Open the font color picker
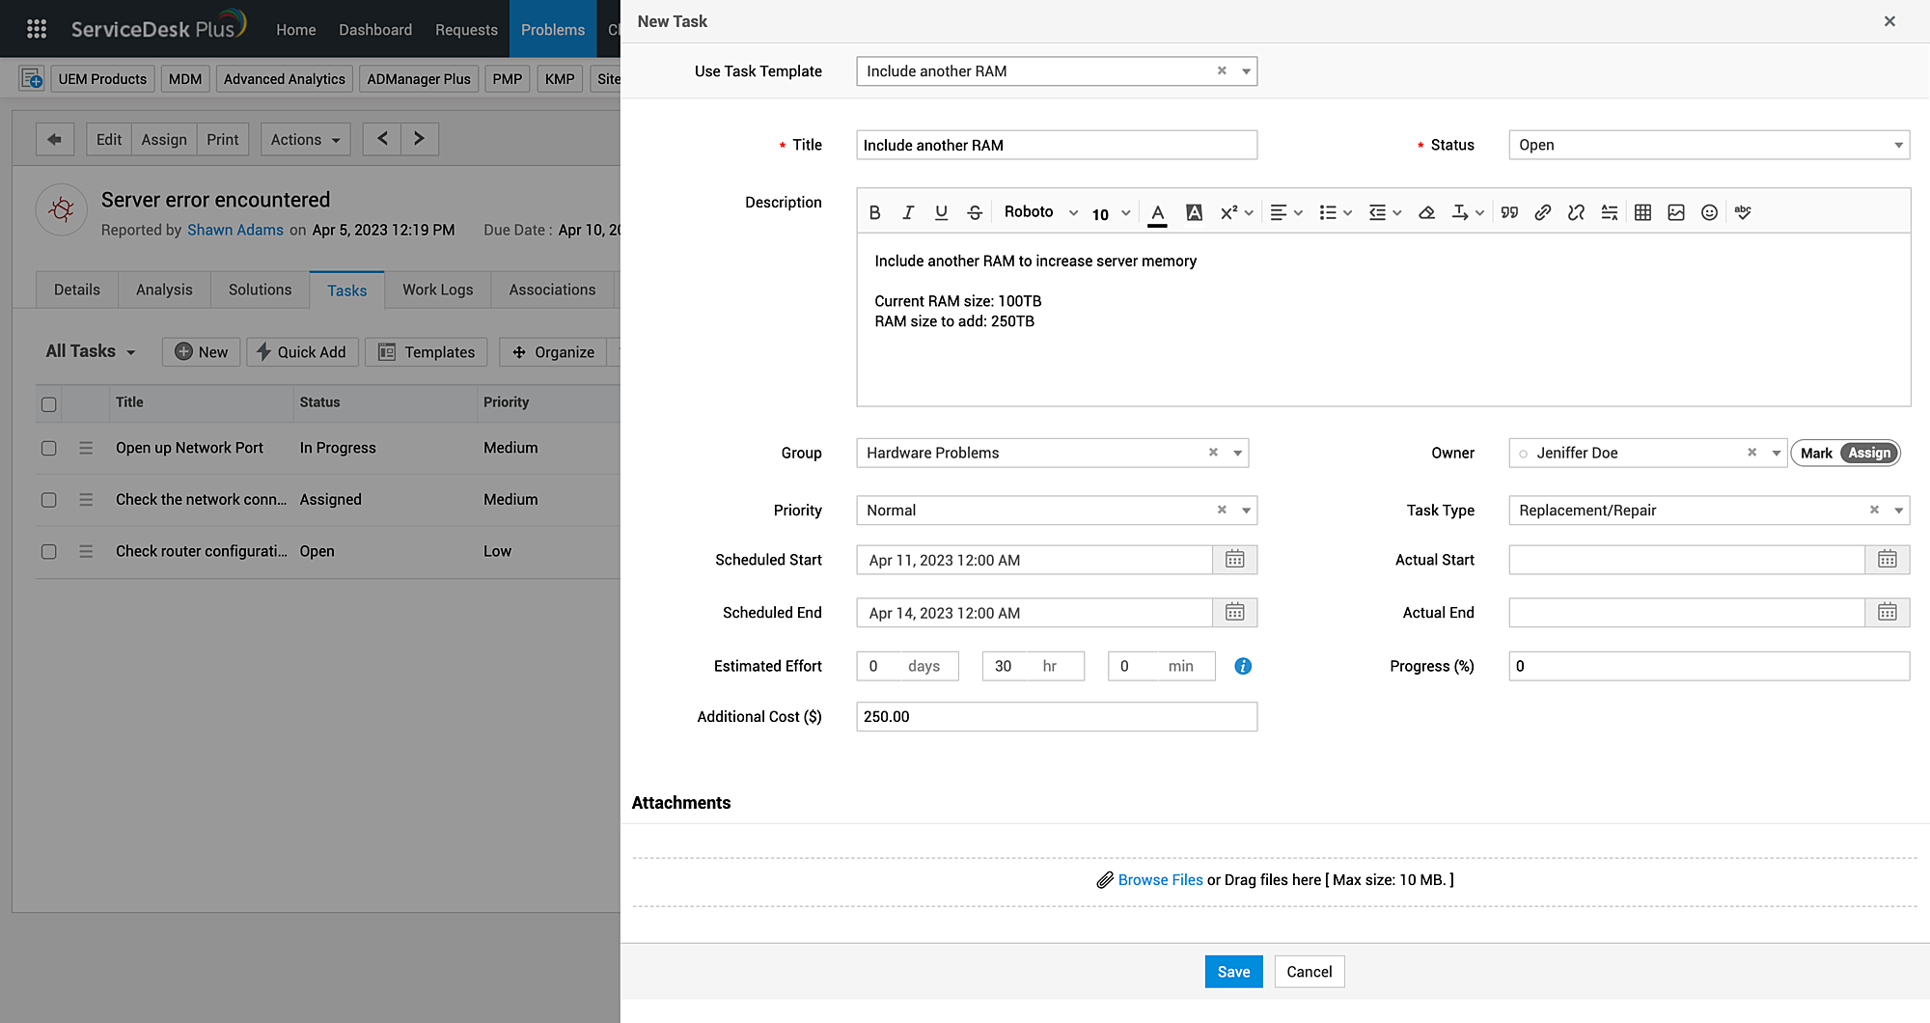This screenshot has height=1023, width=1930. 1157,212
